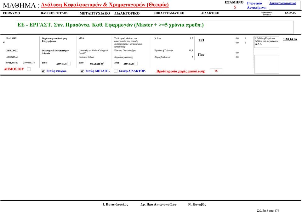
Task: Click the experience field showing 15
Action: [x=216, y=71]
